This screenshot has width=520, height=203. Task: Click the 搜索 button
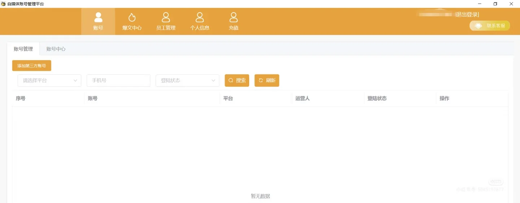click(237, 81)
